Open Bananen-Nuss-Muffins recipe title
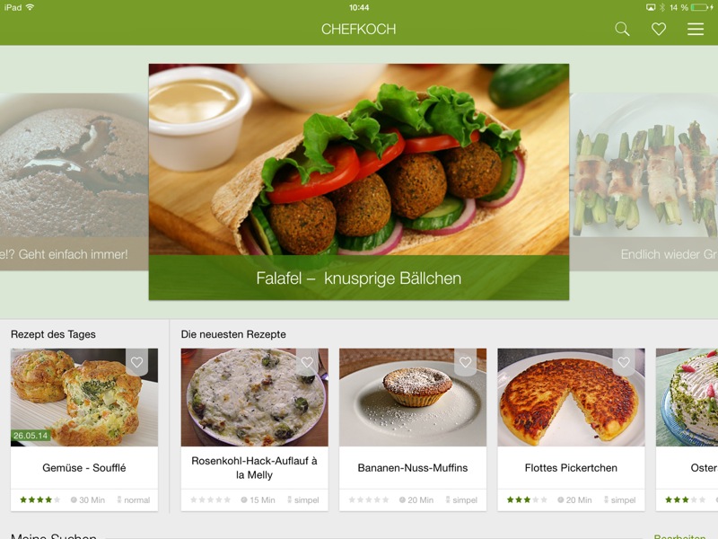718x539 pixels. 413,468
